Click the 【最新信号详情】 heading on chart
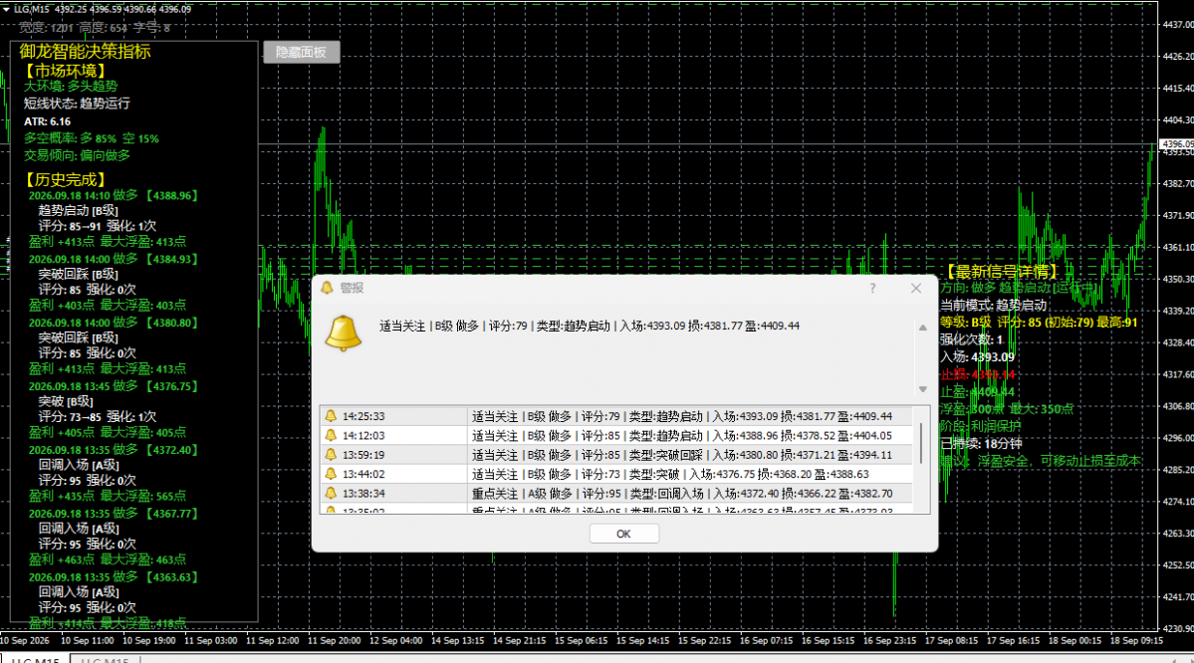 tap(1001, 272)
